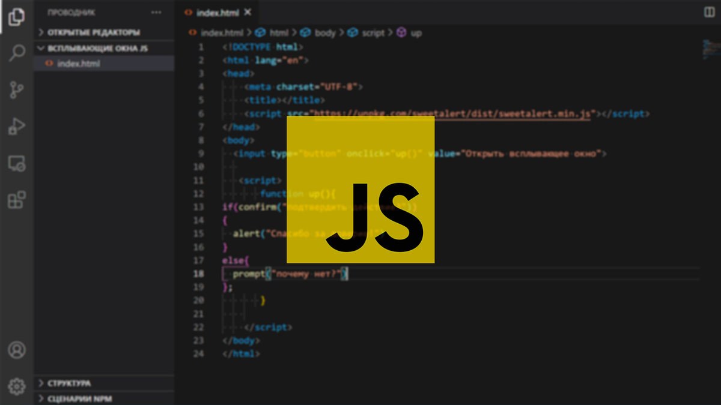Click the <!DOCTYPE html> line
This screenshot has height=405, width=721.
point(263,47)
